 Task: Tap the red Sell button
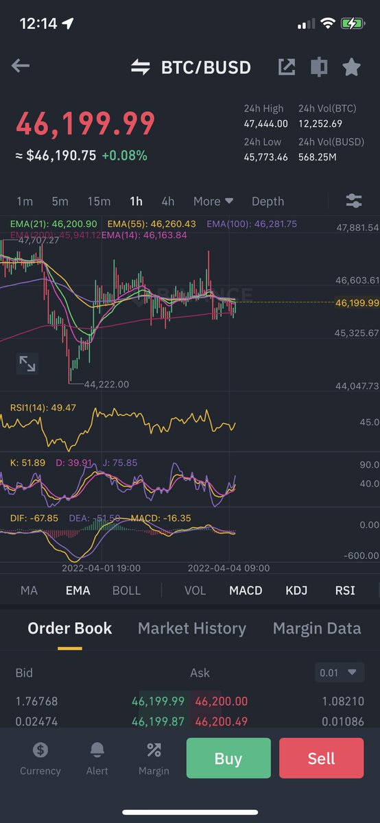point(322,759)
